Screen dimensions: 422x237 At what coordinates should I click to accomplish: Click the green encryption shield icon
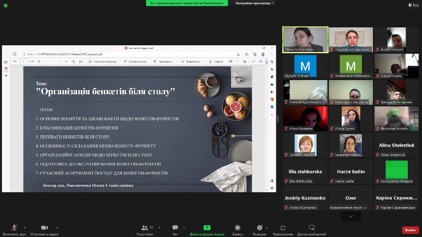click(5, 5)
